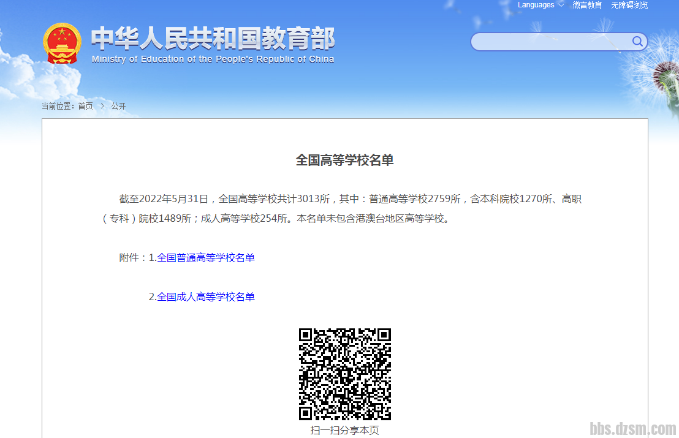Click the 当前位置 label

(57, 106)
